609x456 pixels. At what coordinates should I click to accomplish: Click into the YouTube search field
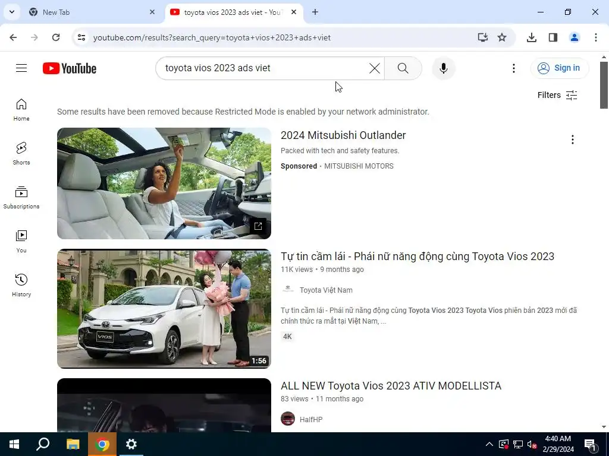(264, 68)
